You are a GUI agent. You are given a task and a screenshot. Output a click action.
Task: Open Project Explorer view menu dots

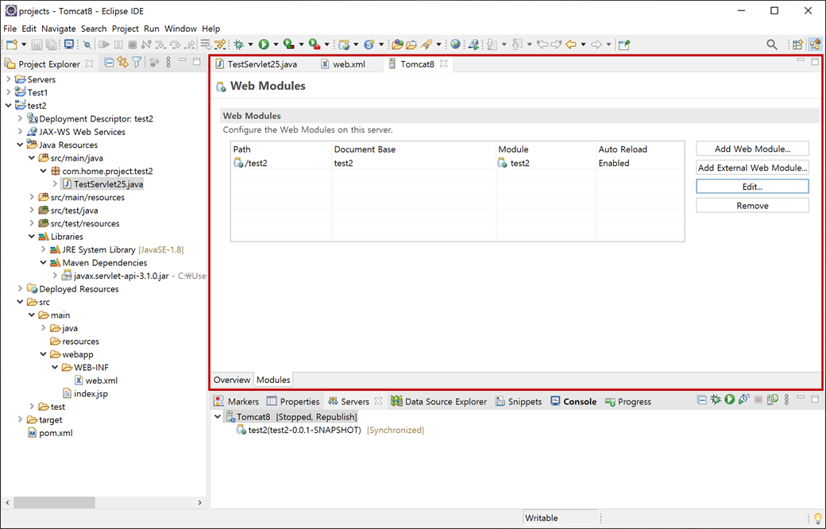pos(168,63)
